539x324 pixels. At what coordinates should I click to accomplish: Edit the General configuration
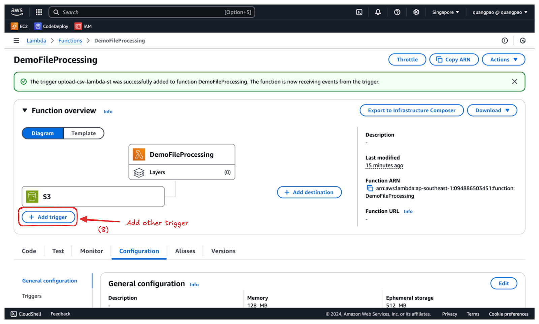[504, 283]
